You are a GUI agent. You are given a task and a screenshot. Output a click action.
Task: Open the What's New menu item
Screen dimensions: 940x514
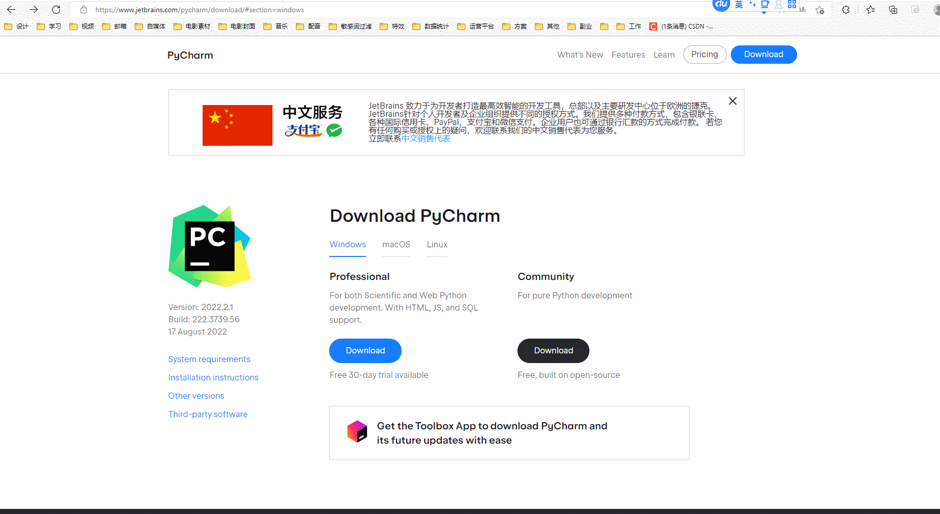point(580,55)
